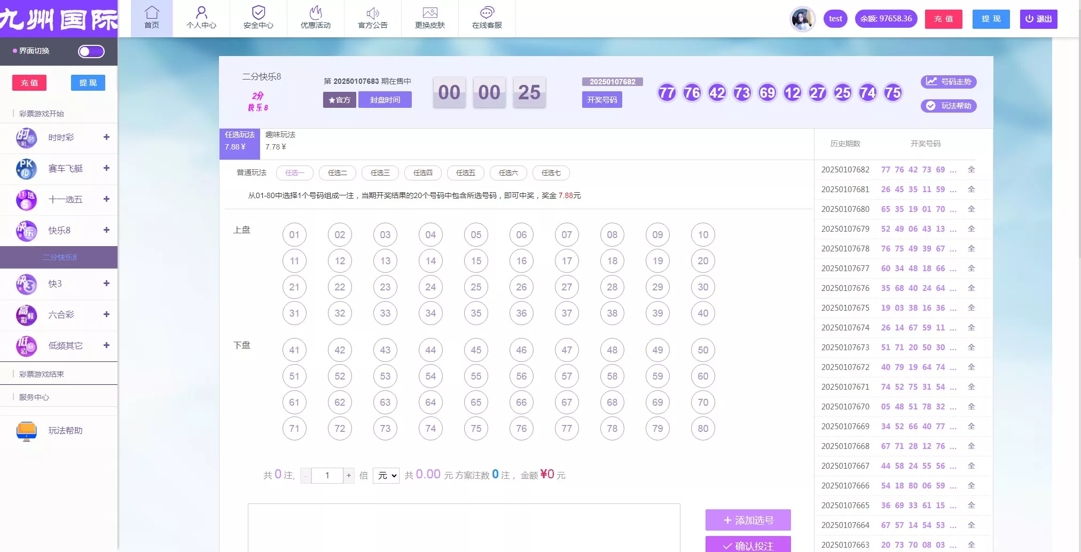Screen dimensions: 1081x552
Task: Expand the 六合彩 game category
Action: 106,314
